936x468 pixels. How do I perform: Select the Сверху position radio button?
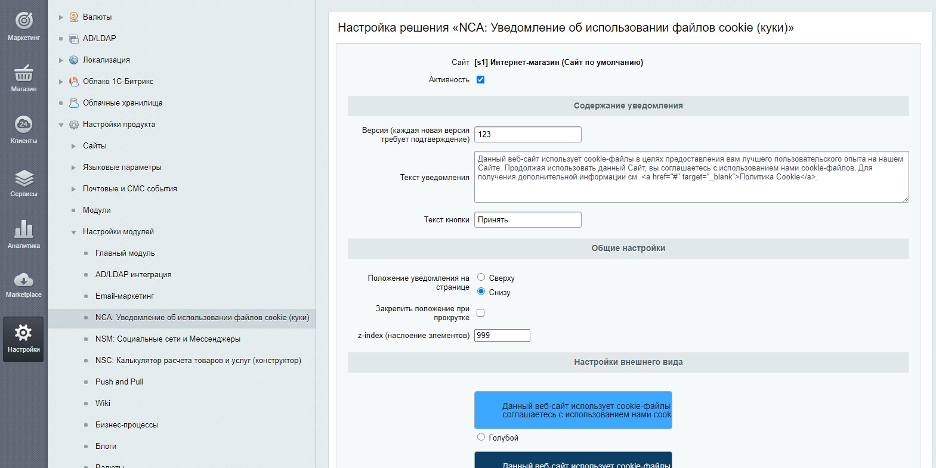(481, 277)
